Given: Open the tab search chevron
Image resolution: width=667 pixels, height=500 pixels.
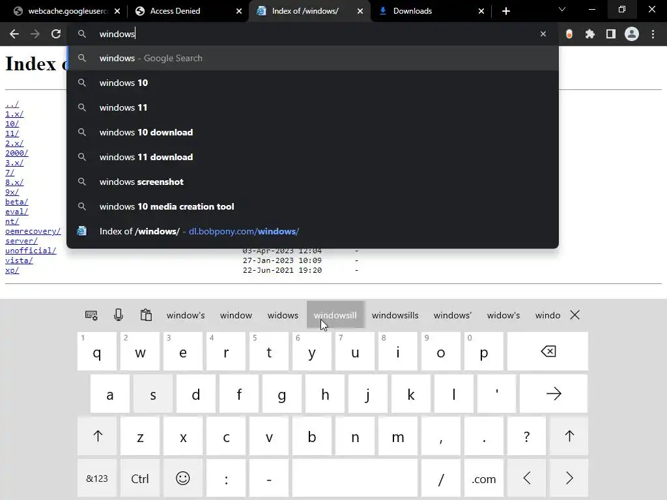Looking at the screenshot, I should pyautogui.click(x=562, y=9).
